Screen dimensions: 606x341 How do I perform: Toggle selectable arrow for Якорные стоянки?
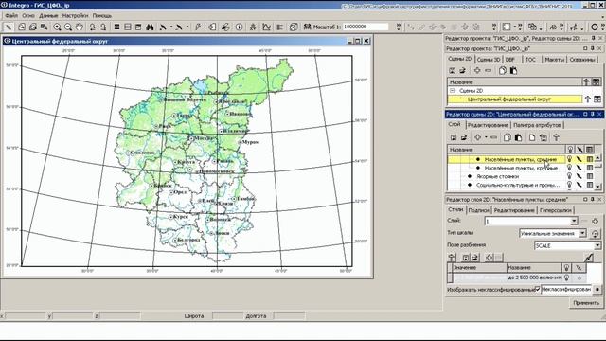579,176
